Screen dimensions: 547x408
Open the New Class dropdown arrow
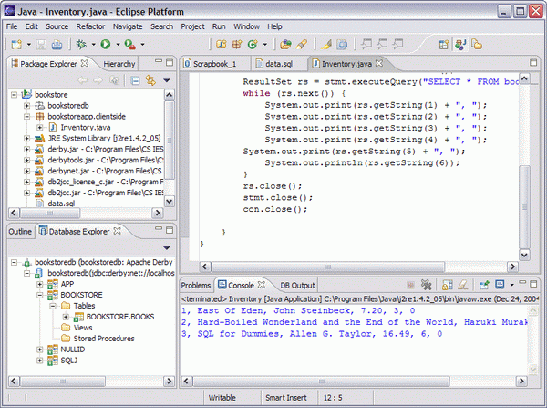265,45
